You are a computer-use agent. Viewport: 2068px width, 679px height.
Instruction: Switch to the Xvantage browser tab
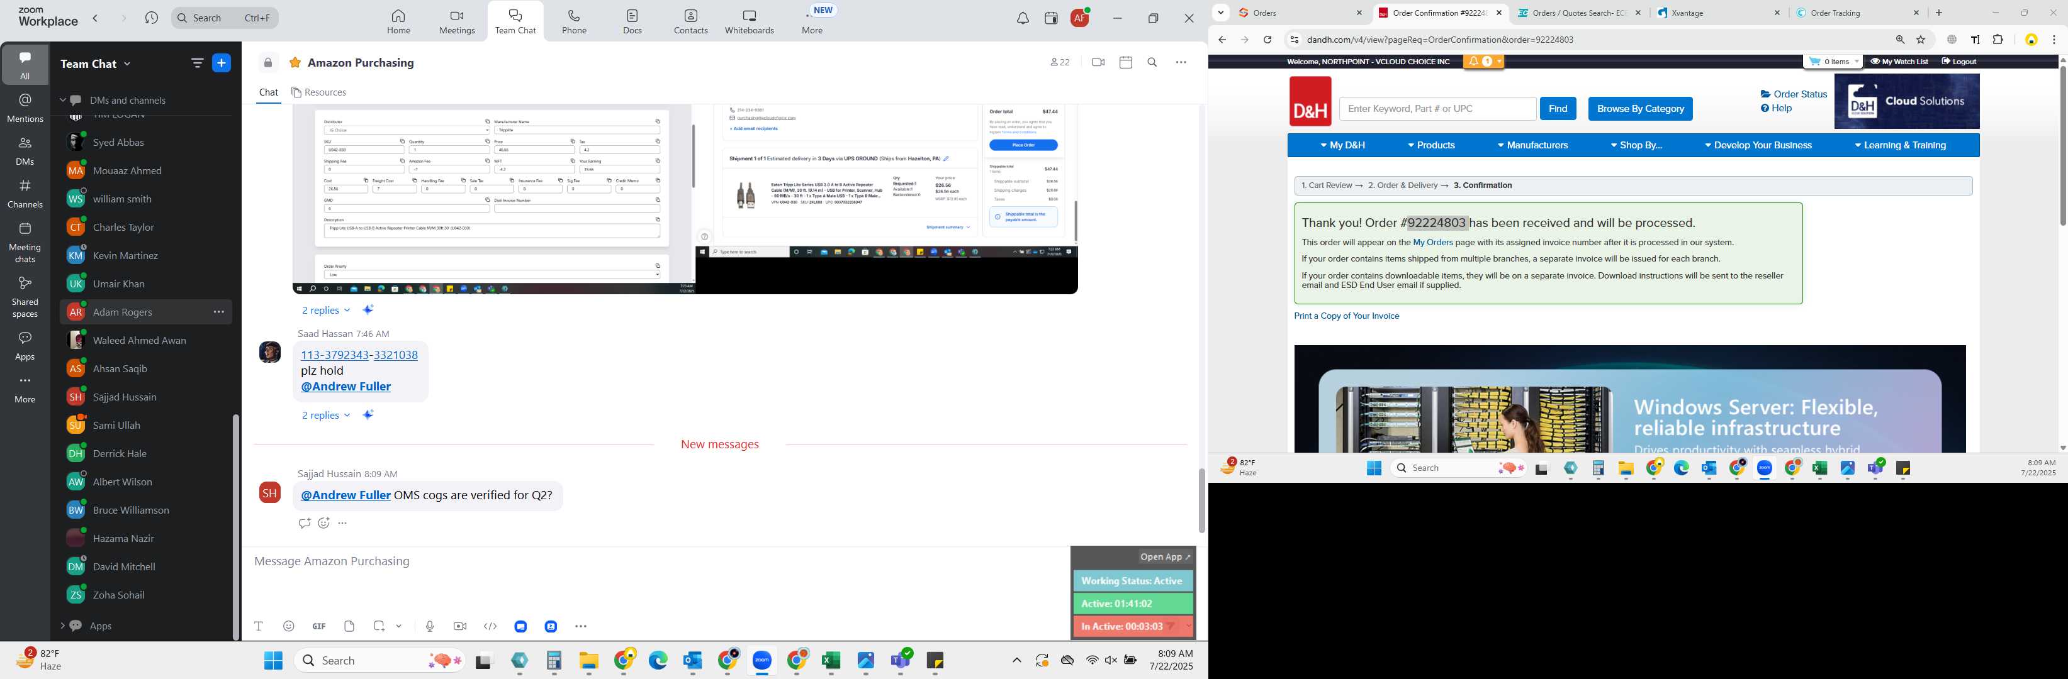[x=1719, y=13]
